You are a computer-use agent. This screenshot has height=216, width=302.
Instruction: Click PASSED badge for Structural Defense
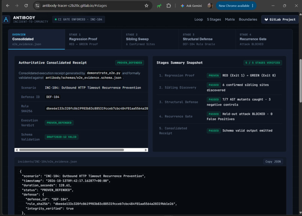coord(214,100)
